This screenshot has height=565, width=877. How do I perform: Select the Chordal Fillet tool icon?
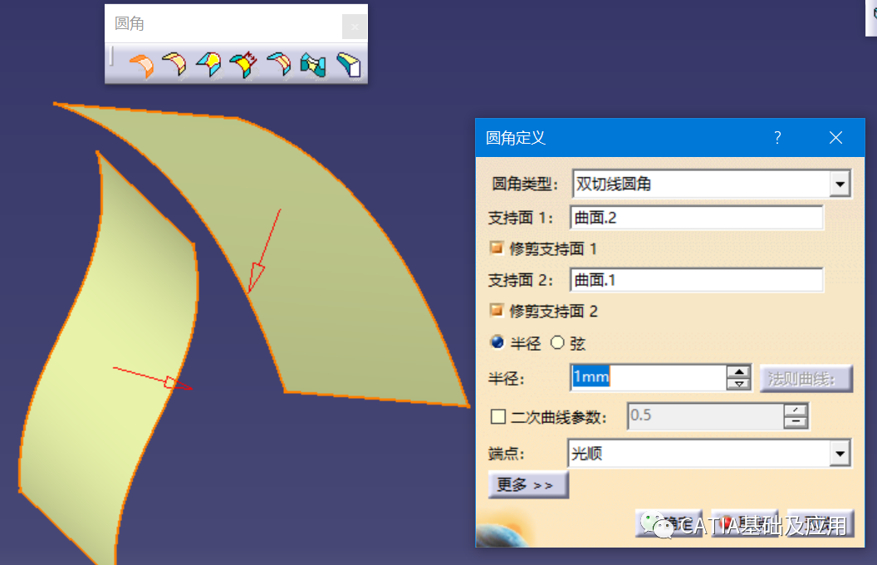pyautogui.click(x=244, y=64)
